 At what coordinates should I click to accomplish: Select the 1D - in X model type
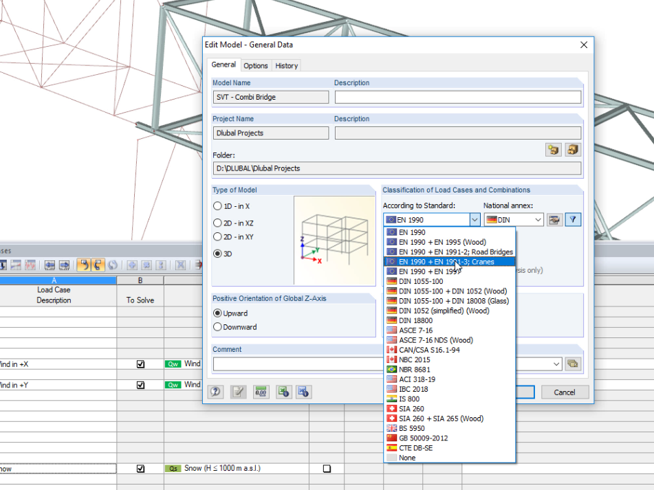click(217, 206)
